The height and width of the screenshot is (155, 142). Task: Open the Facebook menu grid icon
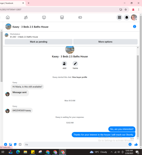[119, 18]
